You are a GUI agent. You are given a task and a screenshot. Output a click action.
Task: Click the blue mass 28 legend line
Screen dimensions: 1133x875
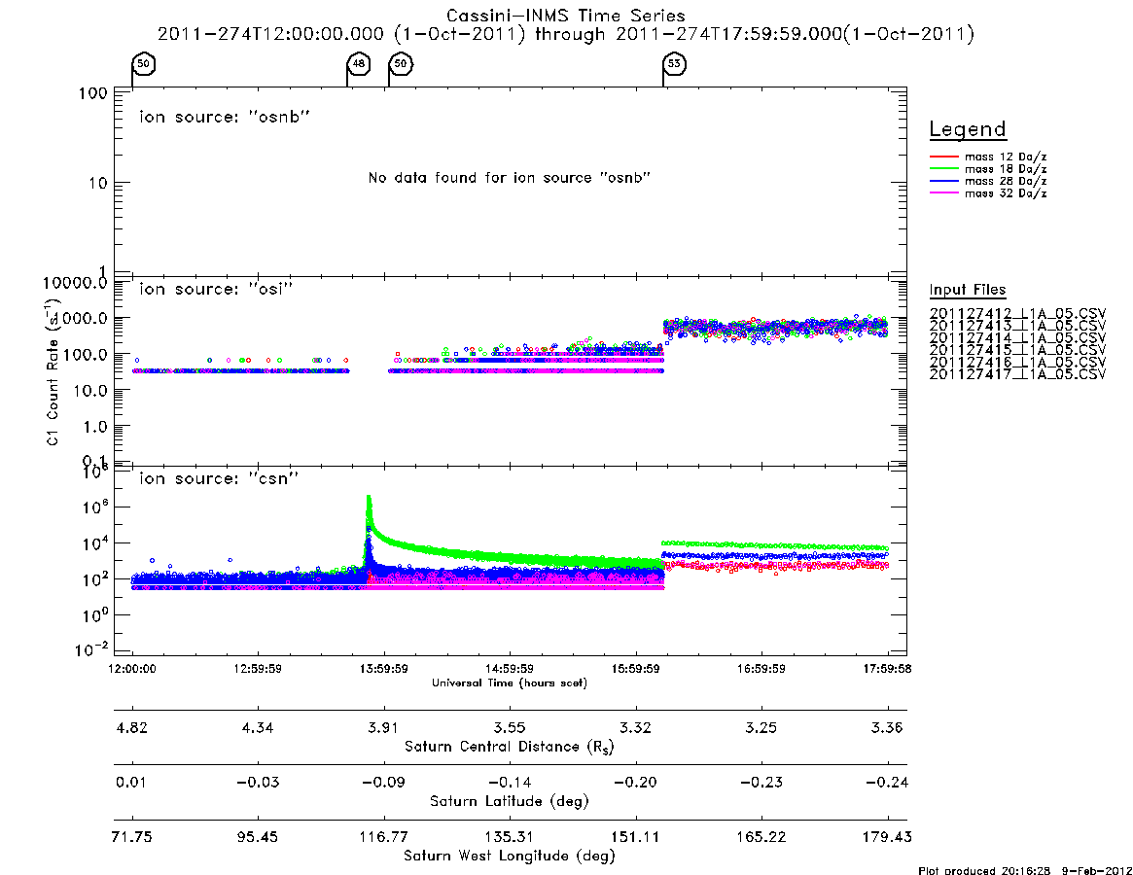click(943, 182)
